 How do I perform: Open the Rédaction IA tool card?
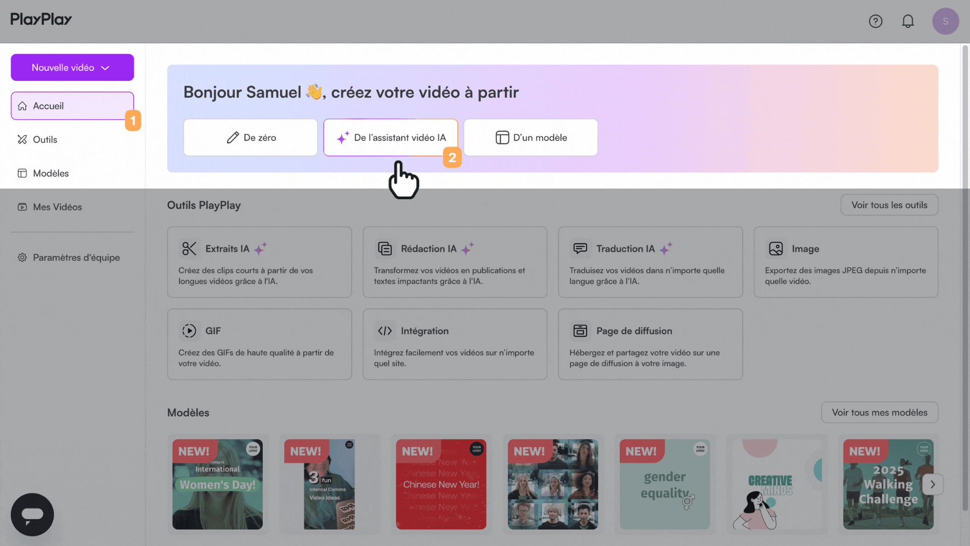coord(455,262)
